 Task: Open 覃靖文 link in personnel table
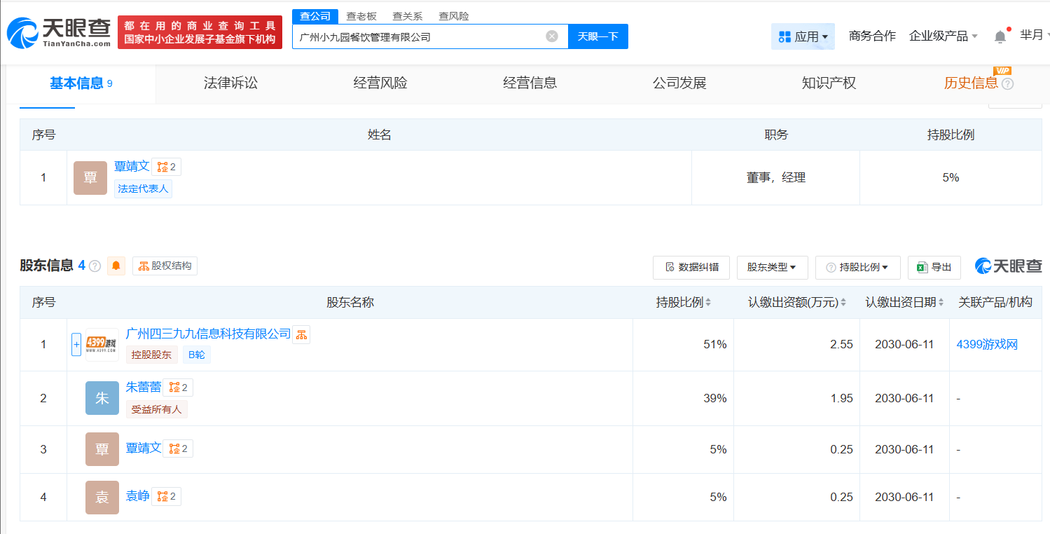(x=132, y=166)
